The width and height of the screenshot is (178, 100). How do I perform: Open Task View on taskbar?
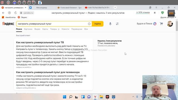coord(76,97)
